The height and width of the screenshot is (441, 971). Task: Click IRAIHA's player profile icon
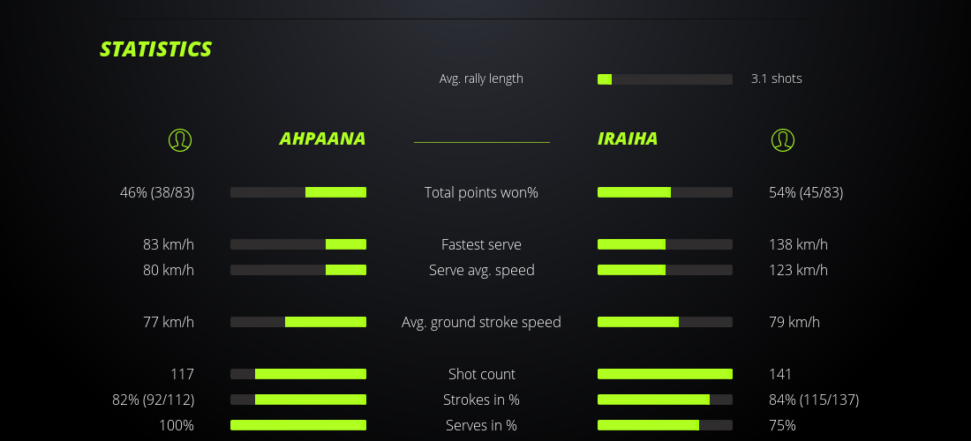(782, 139)
